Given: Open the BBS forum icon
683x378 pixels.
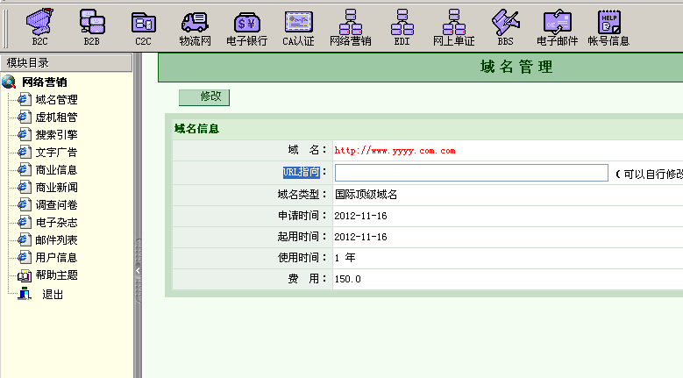Looking at the screenshot, I should tap(505, 22).
